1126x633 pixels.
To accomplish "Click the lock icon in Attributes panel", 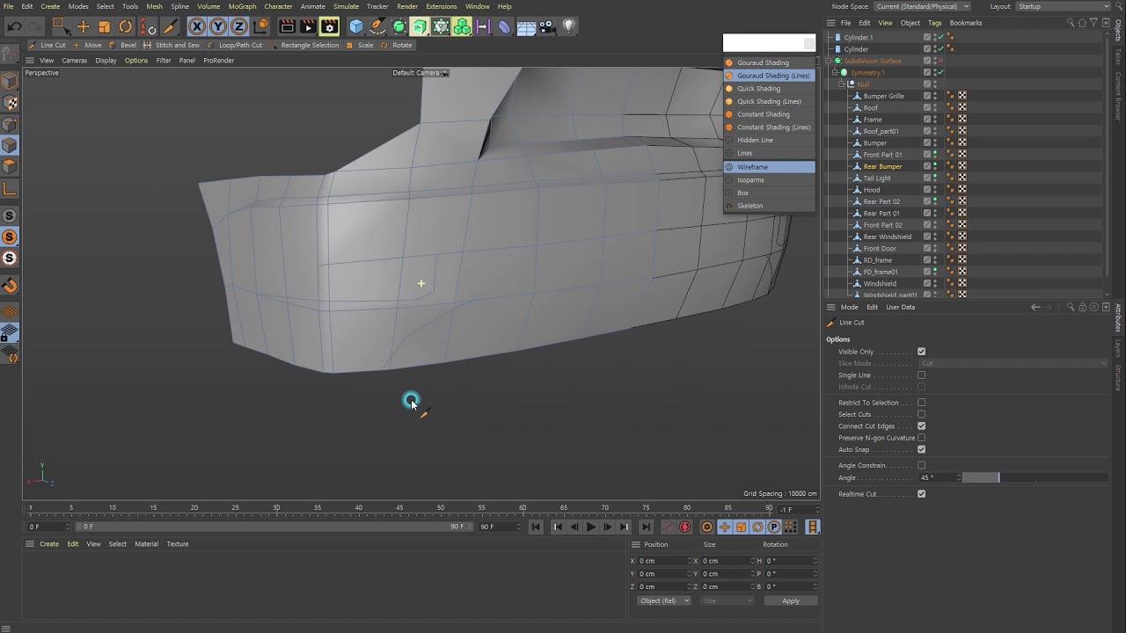I will click(x=1081, y=307).
